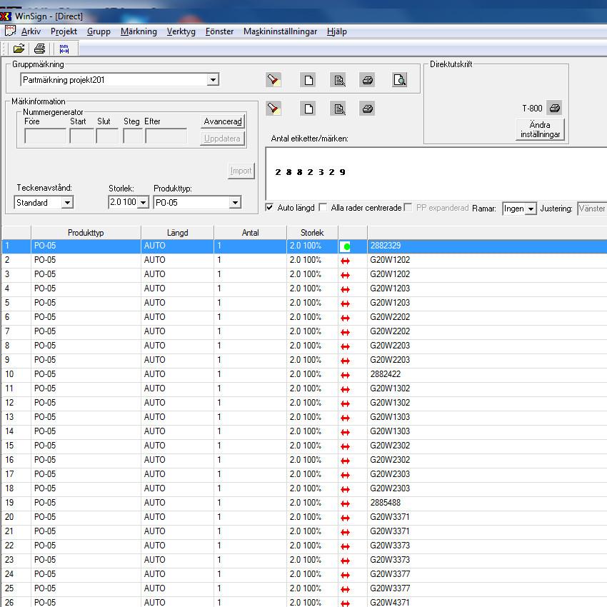The width and height of the screenshot is (607, 607).
Task: Uncheck the Auto längd checkbox
Action: (269, 207)
